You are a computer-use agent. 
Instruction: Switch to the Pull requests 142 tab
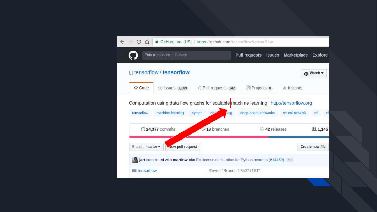click(x=217, y=88)
